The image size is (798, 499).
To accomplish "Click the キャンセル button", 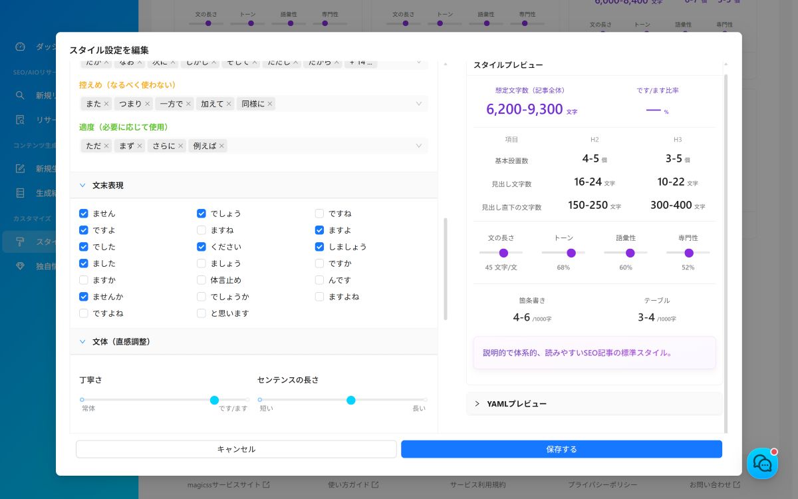I will point(236,448).
